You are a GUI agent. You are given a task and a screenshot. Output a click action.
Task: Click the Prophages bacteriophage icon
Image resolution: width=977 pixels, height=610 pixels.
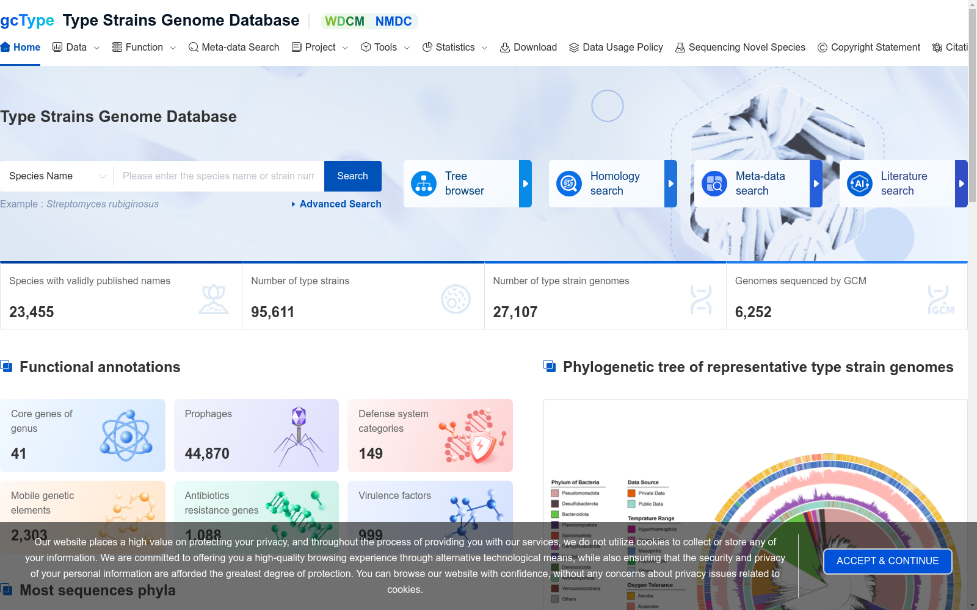pyautogui.click(x=299, y=437)
